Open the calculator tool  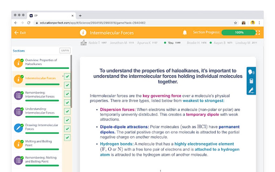pos(251,81)
